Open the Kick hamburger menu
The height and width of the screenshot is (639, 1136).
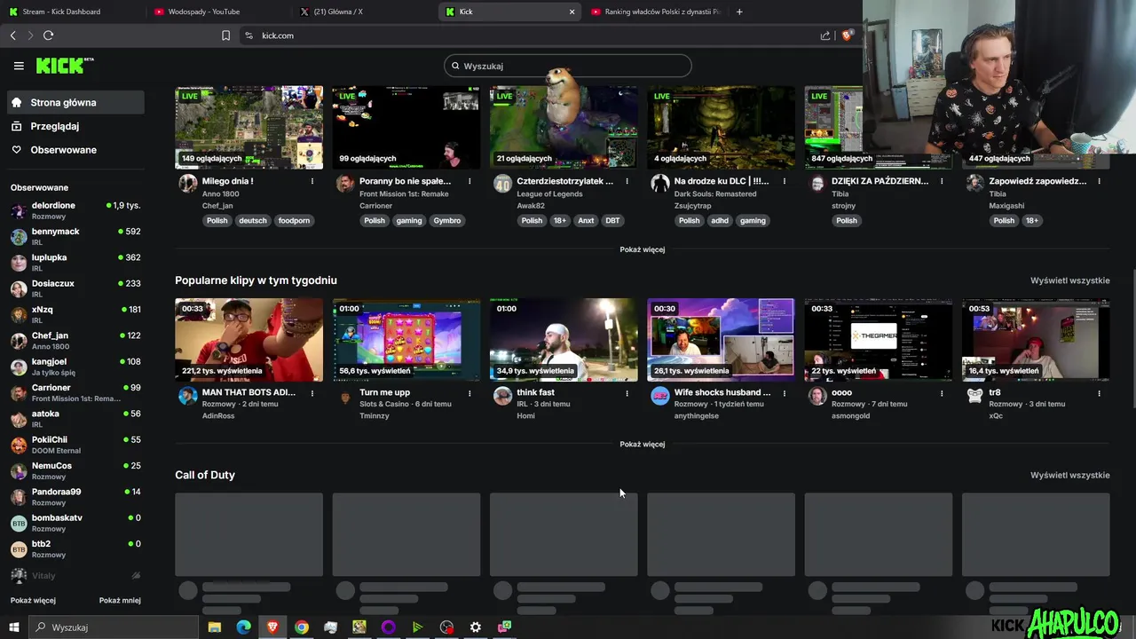19,66
